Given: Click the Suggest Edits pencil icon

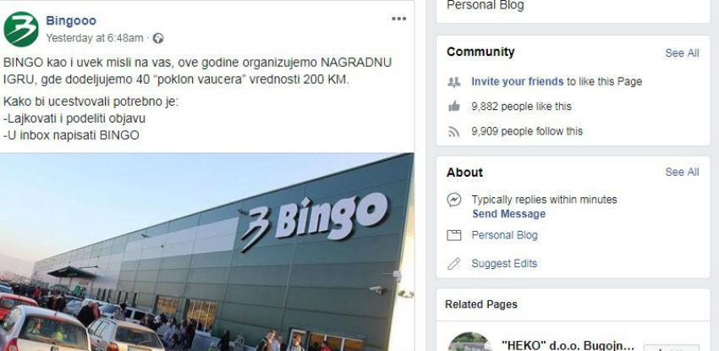Looking at the screenshot, I should pos(454,264).
